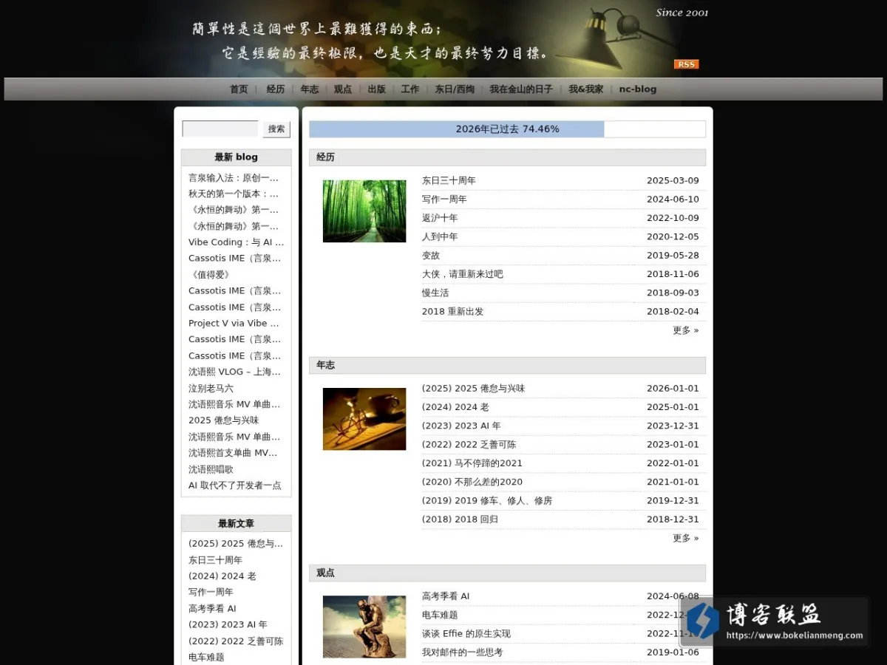Open sidebar blog post Project V via Vibe …
This screenshot has width=887, height=665.
234,324
